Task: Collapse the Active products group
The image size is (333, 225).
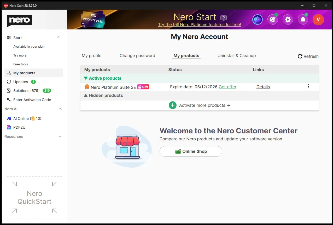Action: tap(86, 78)
